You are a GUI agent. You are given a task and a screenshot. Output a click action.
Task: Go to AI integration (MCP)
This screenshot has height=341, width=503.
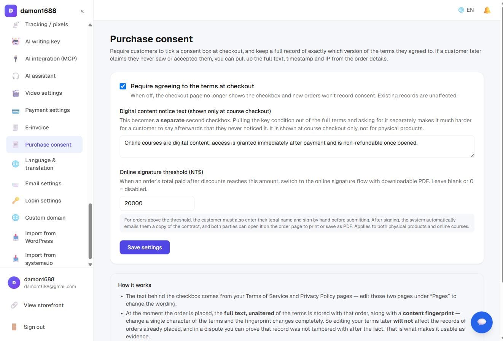(45, 59)
